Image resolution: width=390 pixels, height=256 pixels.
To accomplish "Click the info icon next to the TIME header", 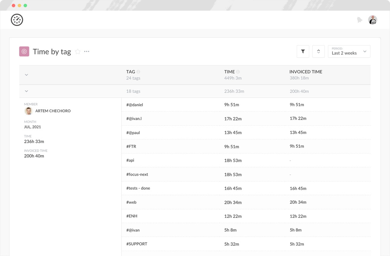I will click(x=238, y=72).
